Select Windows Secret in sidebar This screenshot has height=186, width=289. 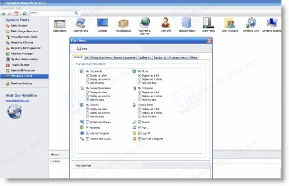pos(24,76)
